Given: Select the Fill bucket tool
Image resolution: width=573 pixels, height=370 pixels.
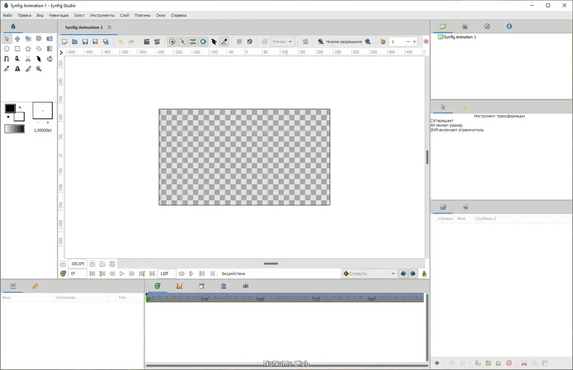Looking at the screenshot, I should (x=49, y=59).
